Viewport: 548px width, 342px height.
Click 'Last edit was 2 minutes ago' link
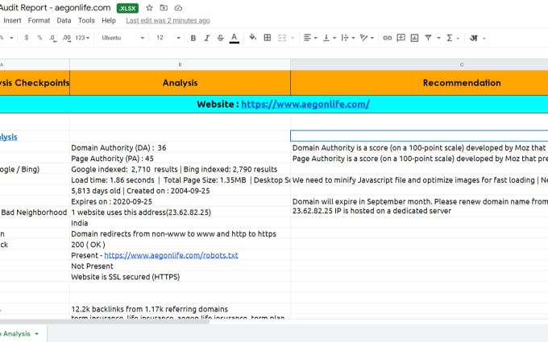click(x=168, y=21)
